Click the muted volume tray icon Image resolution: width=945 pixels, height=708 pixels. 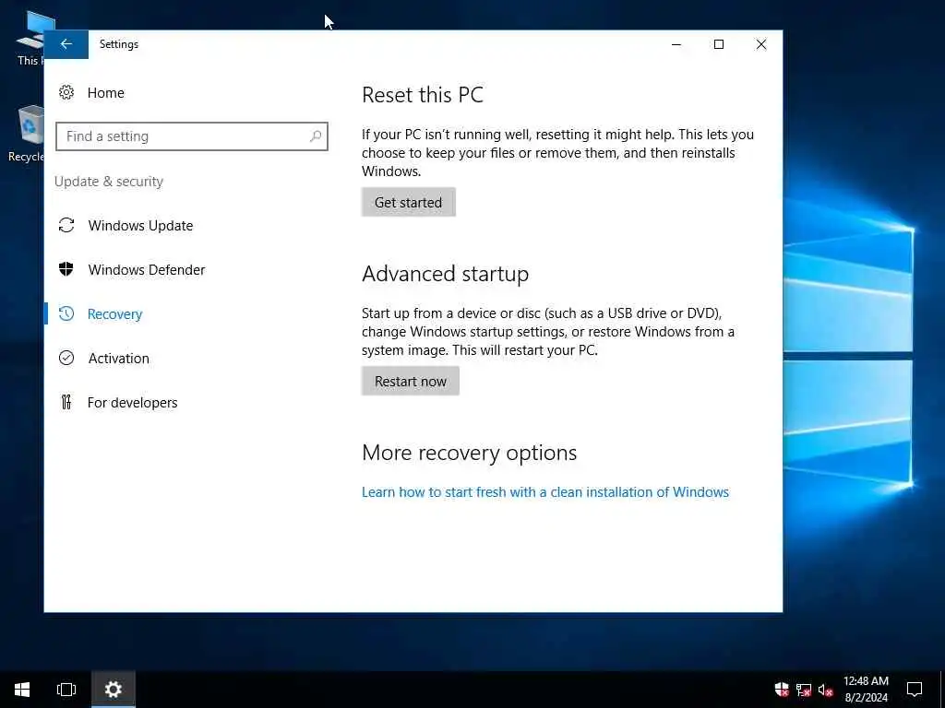(825, 690)
